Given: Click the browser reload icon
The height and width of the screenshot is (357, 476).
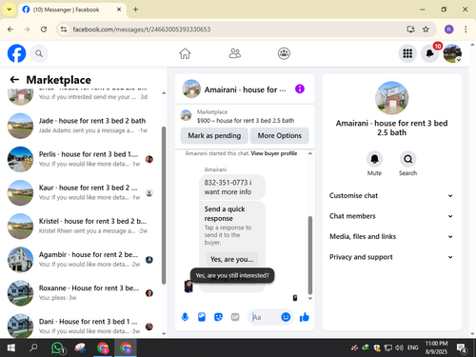Looking at the screenshot, I should click(44, 30).
